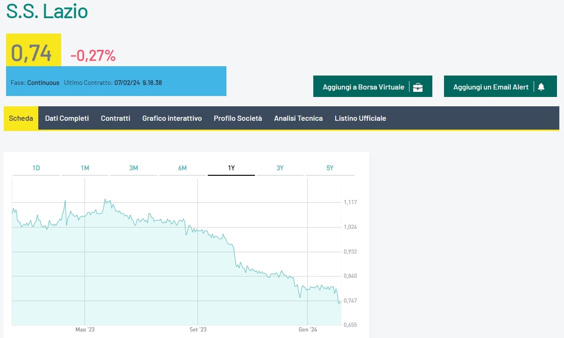Set up alert via Aggiungi un Email Alert label
Viewport: 564px width, 338px height.
[x=491, y=87]
